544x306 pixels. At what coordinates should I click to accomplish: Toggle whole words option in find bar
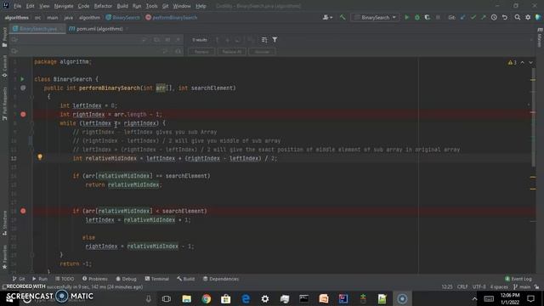(x=167, y=40)
